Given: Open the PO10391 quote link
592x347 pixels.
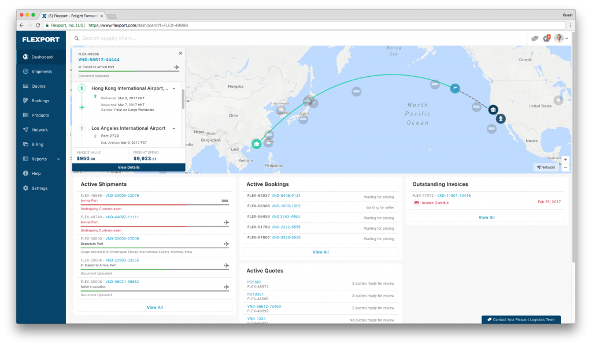Looking at the screenshot, I should coord(255,294).
